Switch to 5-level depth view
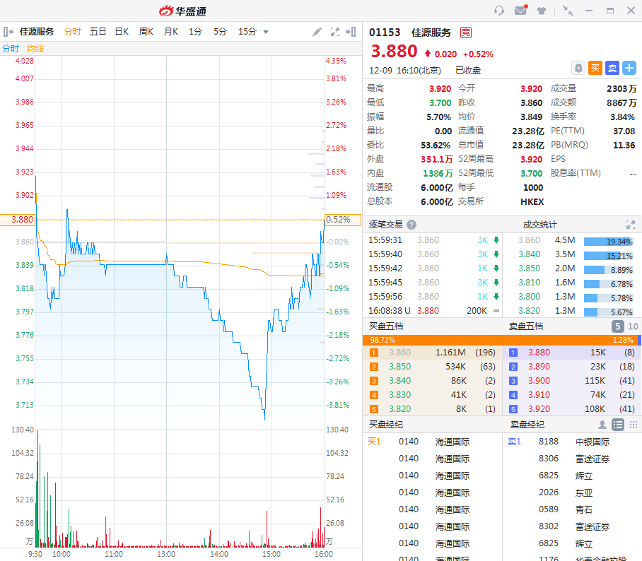The image size is (642, 561). coord(617,326)
